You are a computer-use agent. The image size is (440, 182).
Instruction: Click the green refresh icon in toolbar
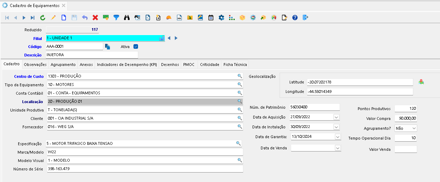coord(43,18)
